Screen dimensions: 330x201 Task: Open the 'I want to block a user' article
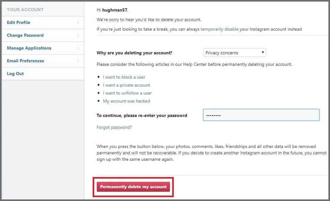[124, 77]
